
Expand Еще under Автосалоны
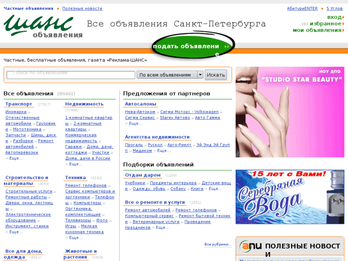[x=135, y=123]
